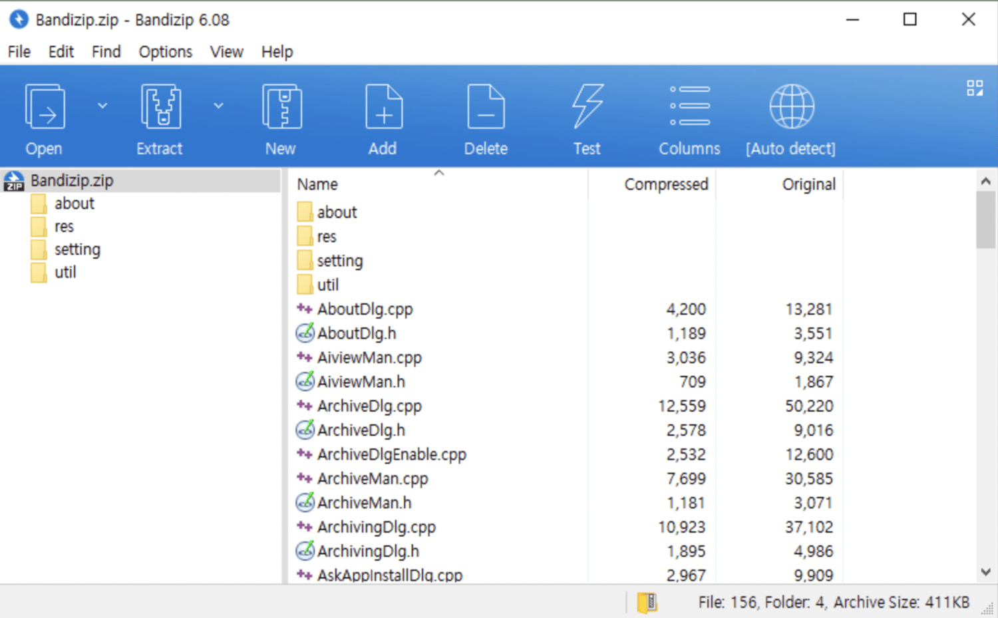
Task: Select Bandizip.zip root in the folder tree
Action: click(73, 180)
